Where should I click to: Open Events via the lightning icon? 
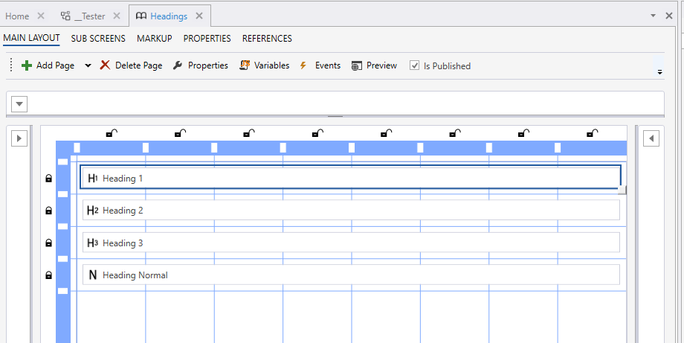(x=303, y=65)
